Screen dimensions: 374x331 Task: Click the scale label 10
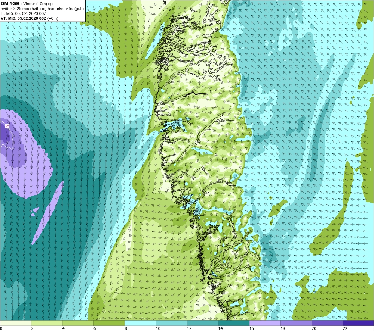point(158,328)
